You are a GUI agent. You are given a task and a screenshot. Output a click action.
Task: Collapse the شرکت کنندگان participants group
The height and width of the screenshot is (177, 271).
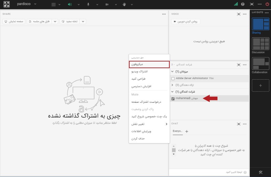(172, 92)
